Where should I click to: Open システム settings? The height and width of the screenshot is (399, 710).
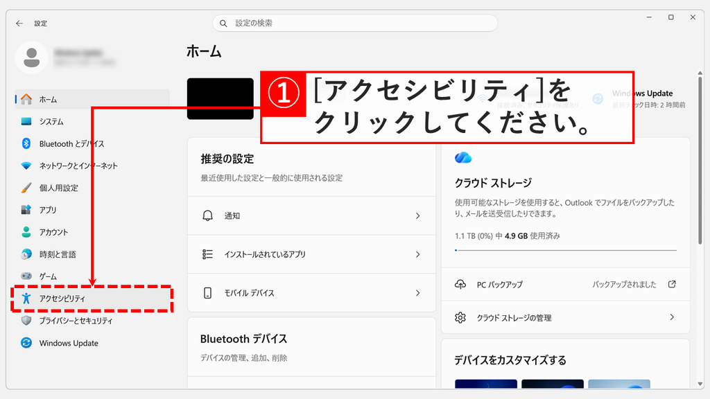(92, 121)
